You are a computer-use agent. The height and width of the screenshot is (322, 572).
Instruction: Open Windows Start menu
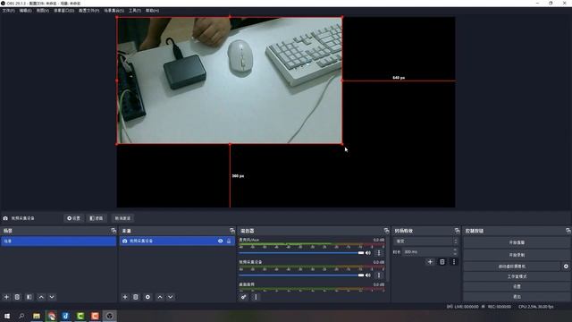point(7,316)
